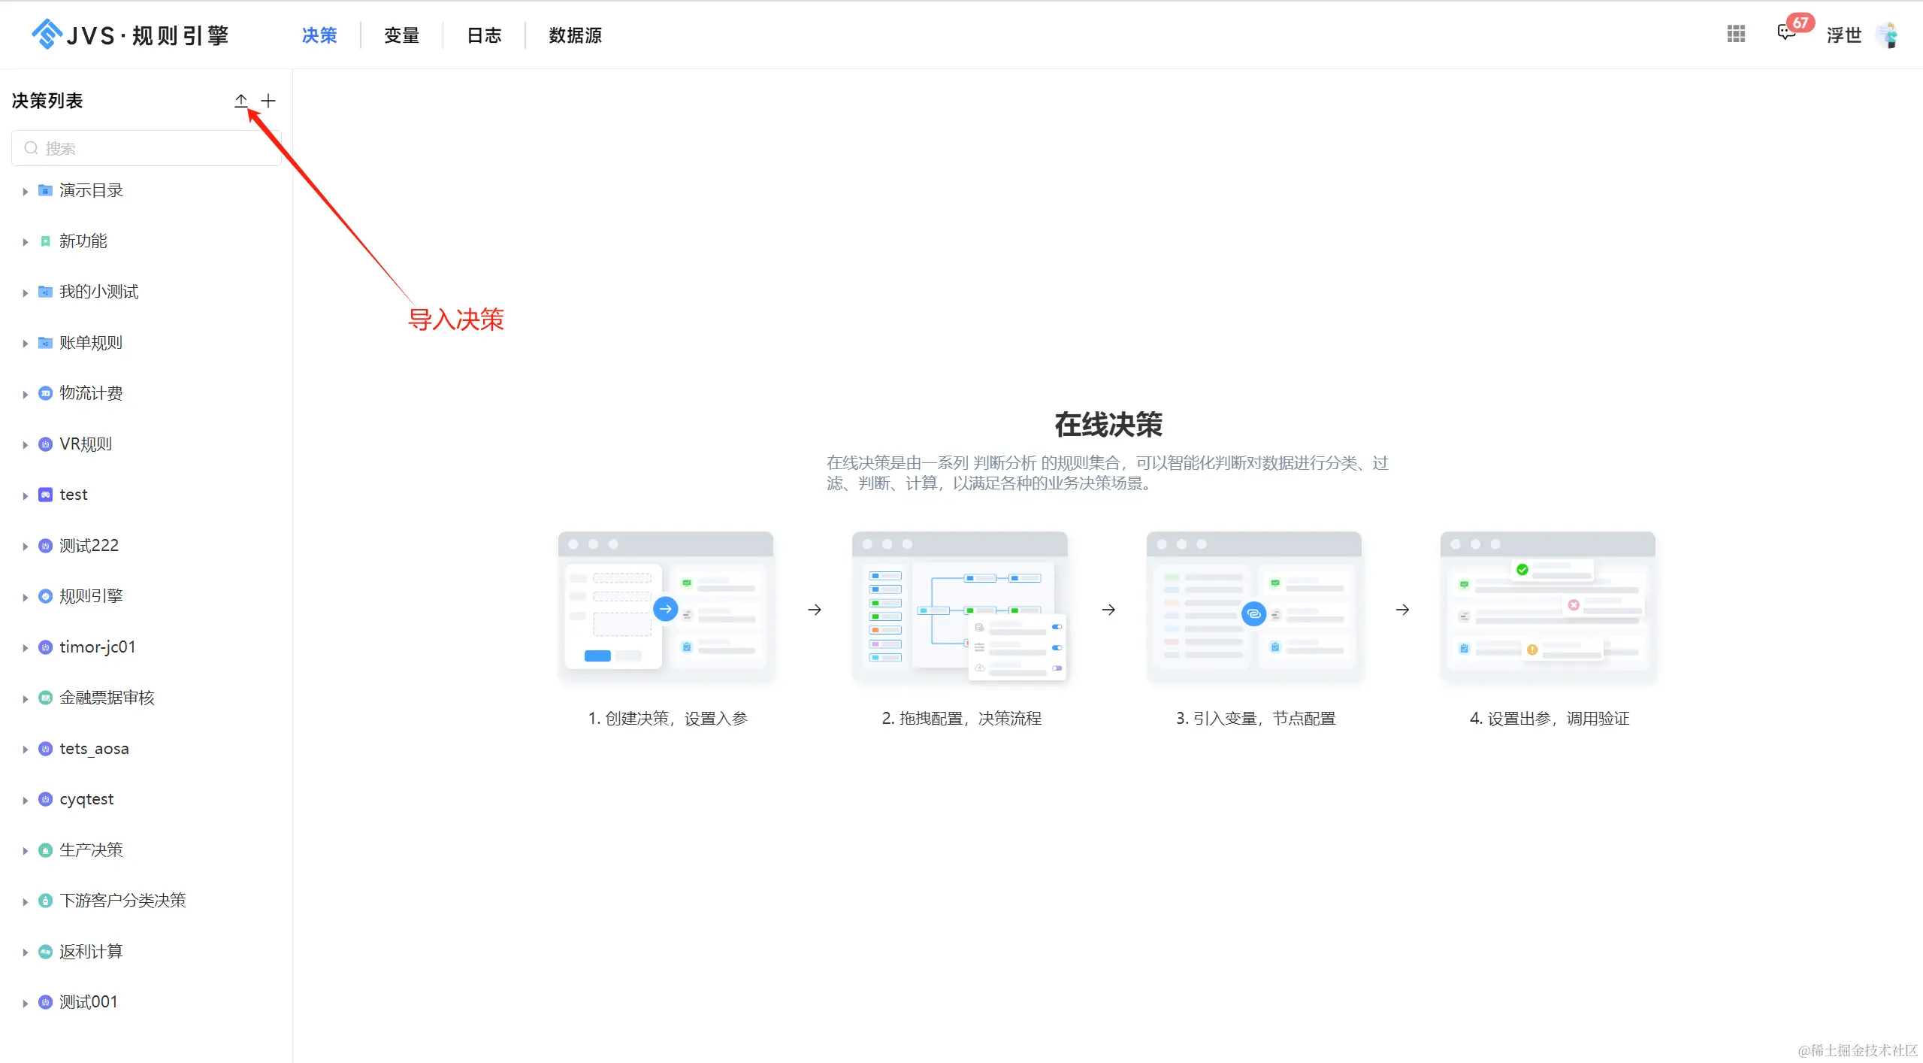Viewport: 1923px width, 1063px height.
Task: Click the 创建决策 step thumbnail
Action: coord(666,607)
